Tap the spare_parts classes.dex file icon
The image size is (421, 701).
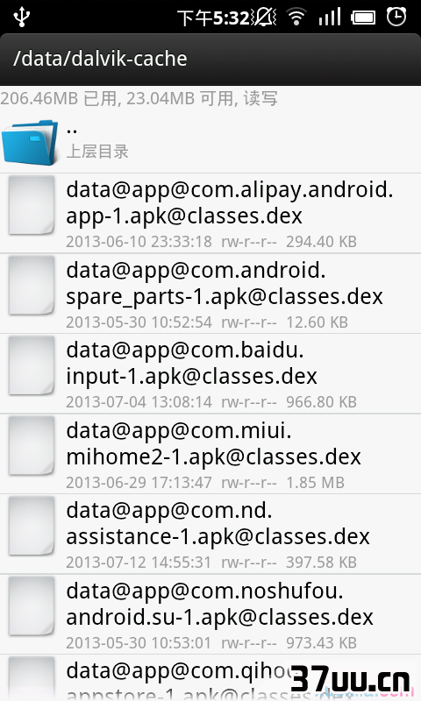coord(32,286)
